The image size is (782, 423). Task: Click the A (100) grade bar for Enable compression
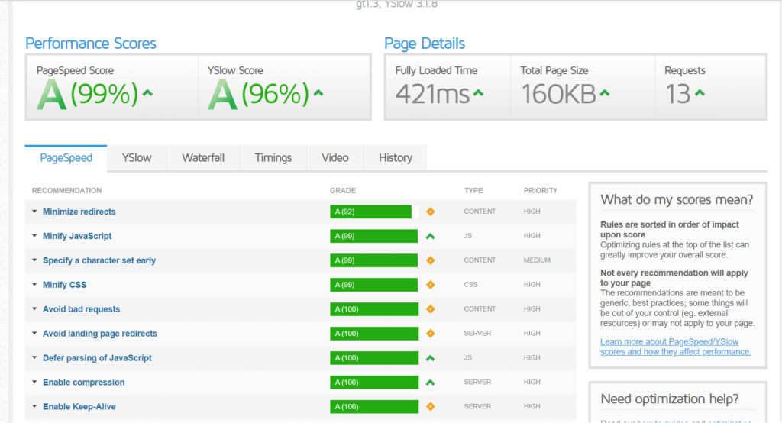pos(374,382)
